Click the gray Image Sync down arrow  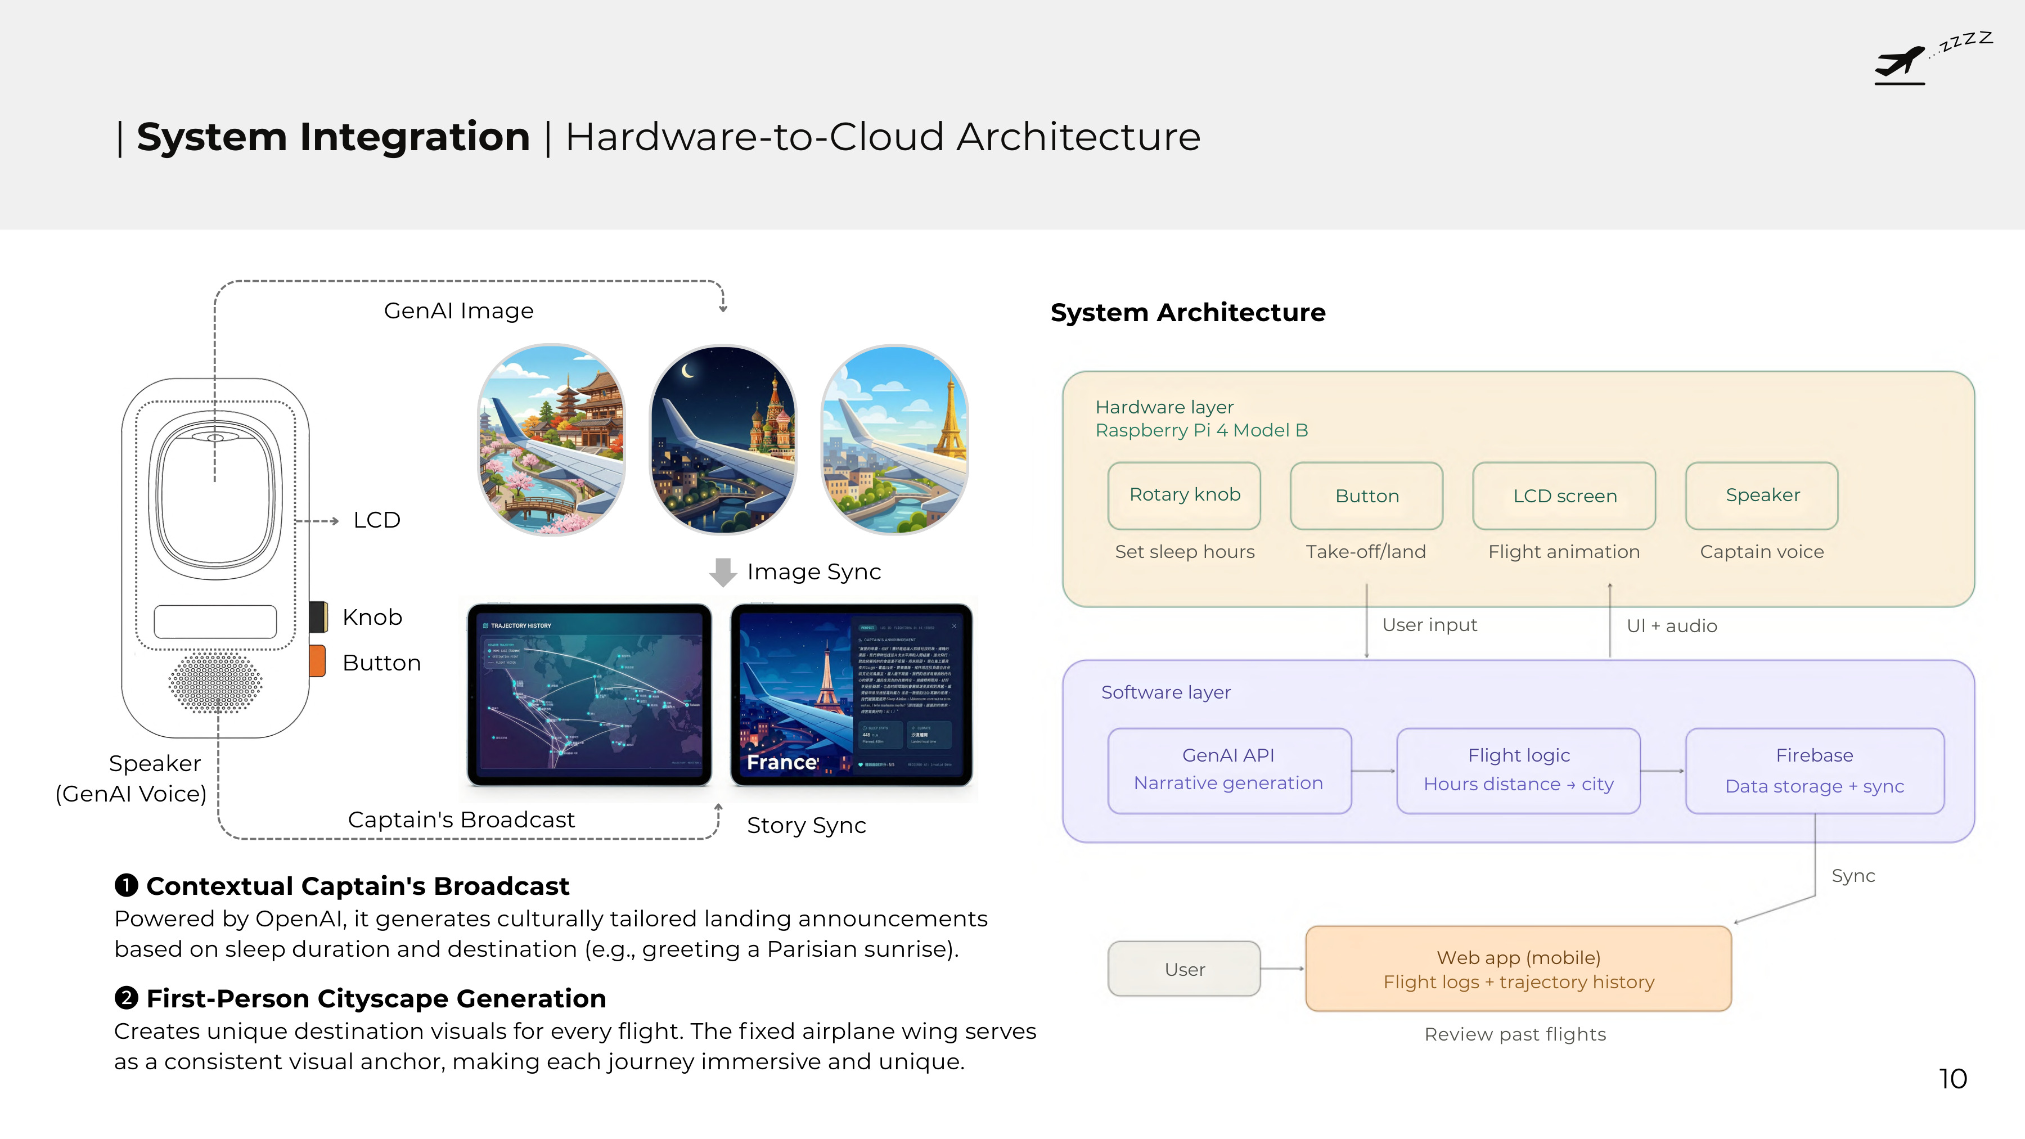[x=722, y=572]
